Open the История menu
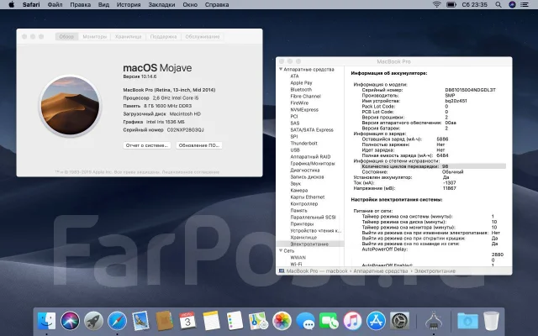Screen dimensions: 538x336 point(129,5)
